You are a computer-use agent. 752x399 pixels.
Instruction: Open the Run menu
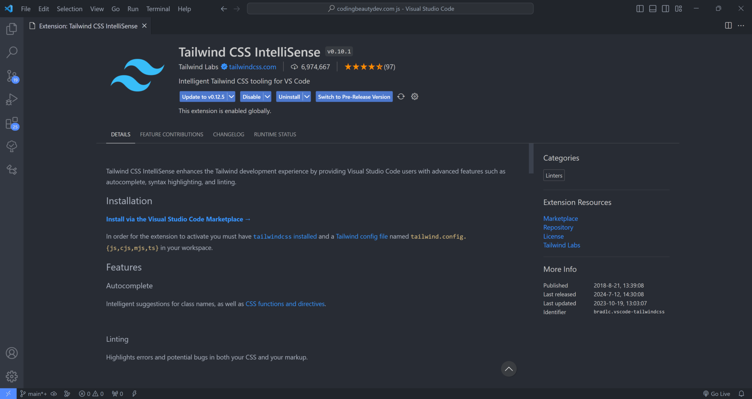[133, 8]
